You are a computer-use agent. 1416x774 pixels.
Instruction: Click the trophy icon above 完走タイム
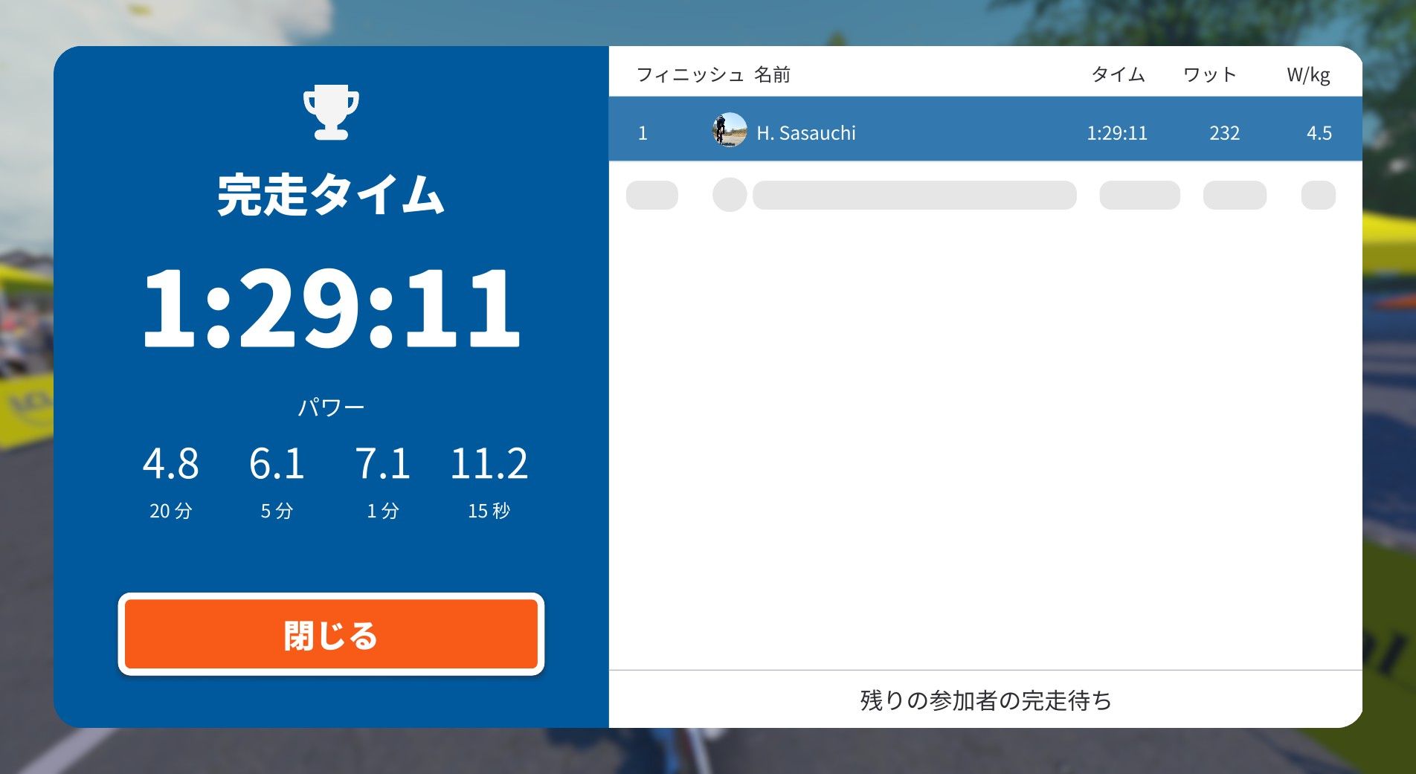331,113
